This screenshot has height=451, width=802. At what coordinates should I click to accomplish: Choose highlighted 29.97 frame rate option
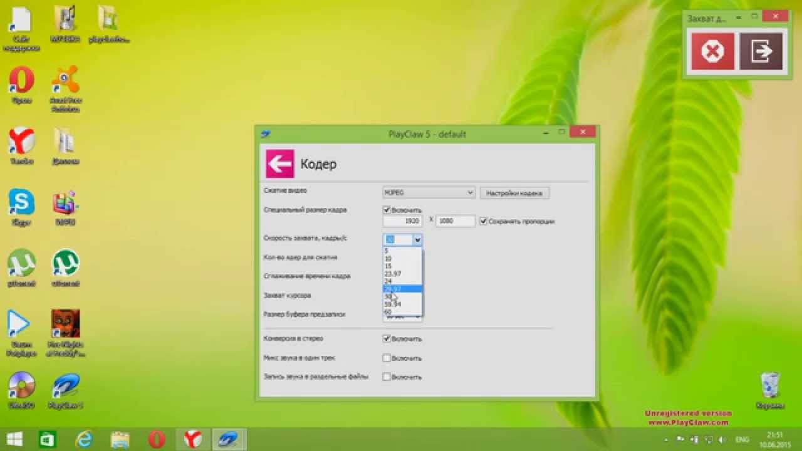pos(403,289)
